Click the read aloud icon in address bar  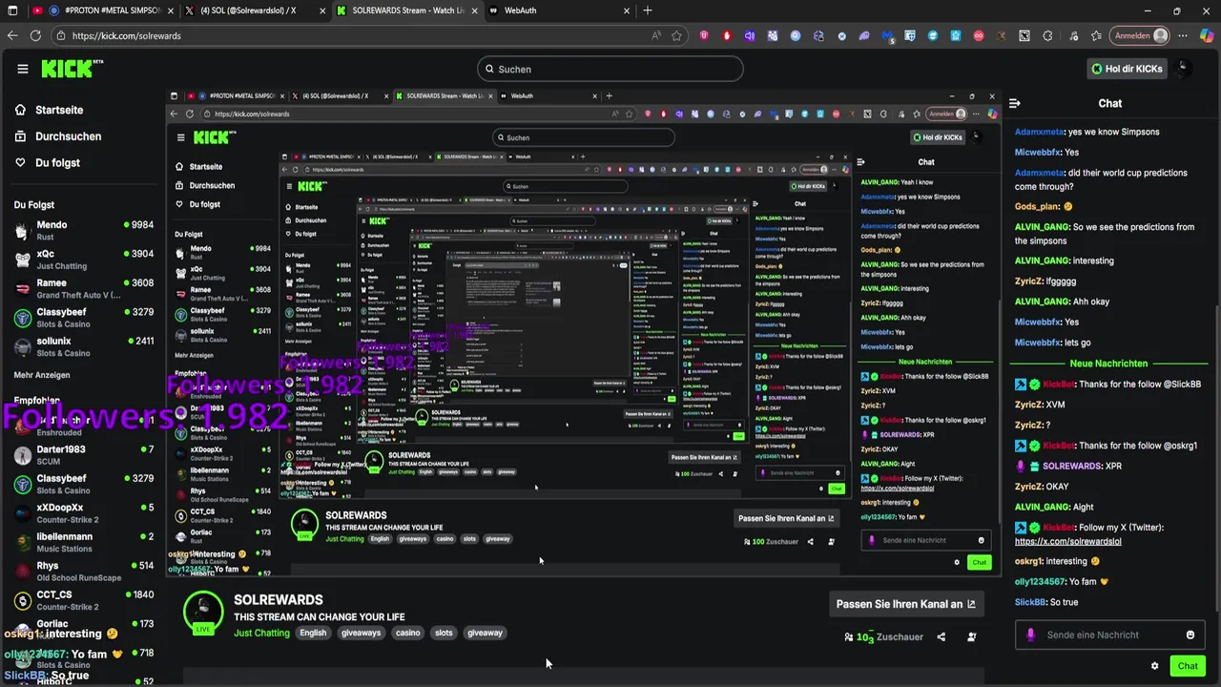pyautogui.click(x=656, y=35)
